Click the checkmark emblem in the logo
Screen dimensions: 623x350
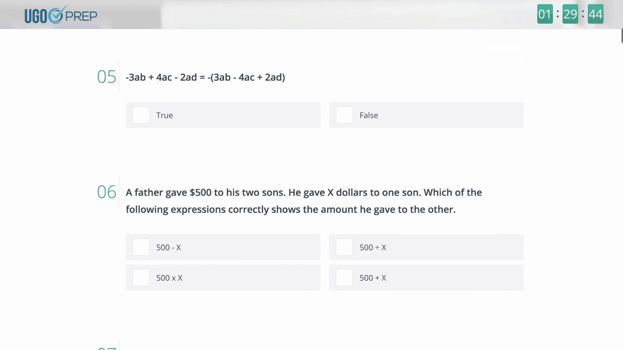(x=56, y=15)
